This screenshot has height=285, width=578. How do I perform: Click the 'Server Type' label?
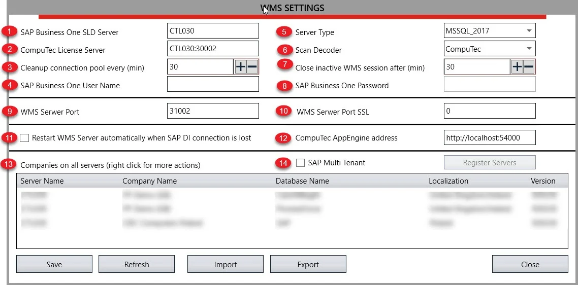pos(315,32)
